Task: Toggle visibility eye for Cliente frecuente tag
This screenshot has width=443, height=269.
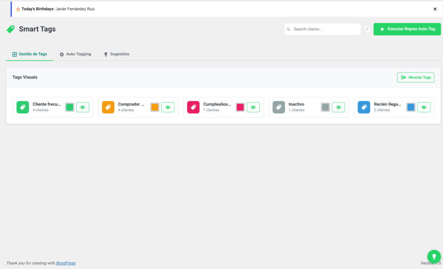Action: pyautogui.click(x=83, y=107)
